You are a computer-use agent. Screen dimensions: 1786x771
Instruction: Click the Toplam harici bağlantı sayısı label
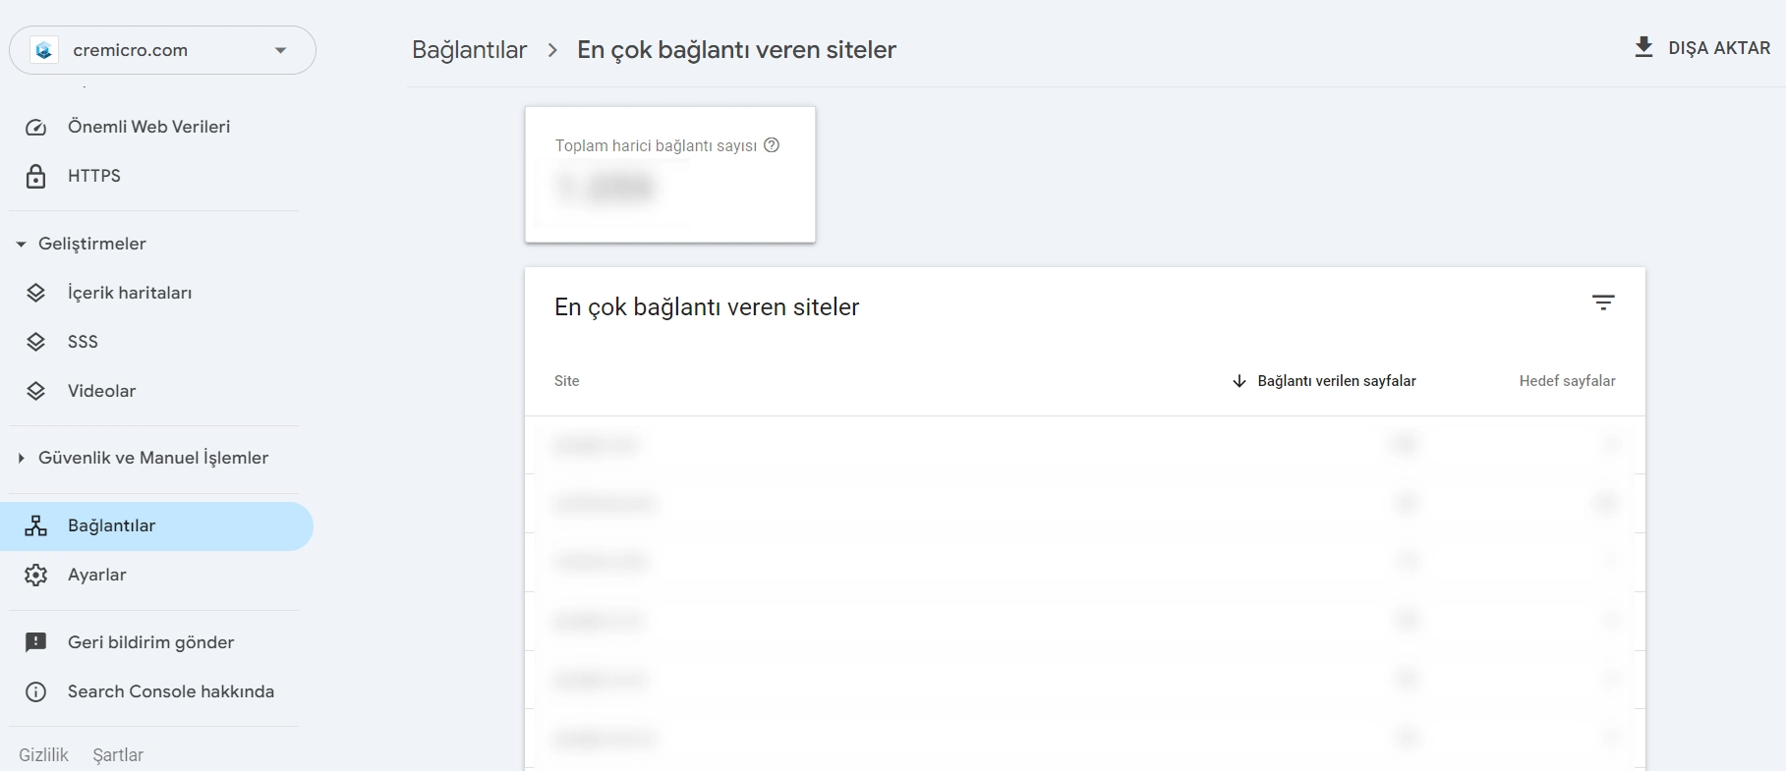click(x=656, y=145)
